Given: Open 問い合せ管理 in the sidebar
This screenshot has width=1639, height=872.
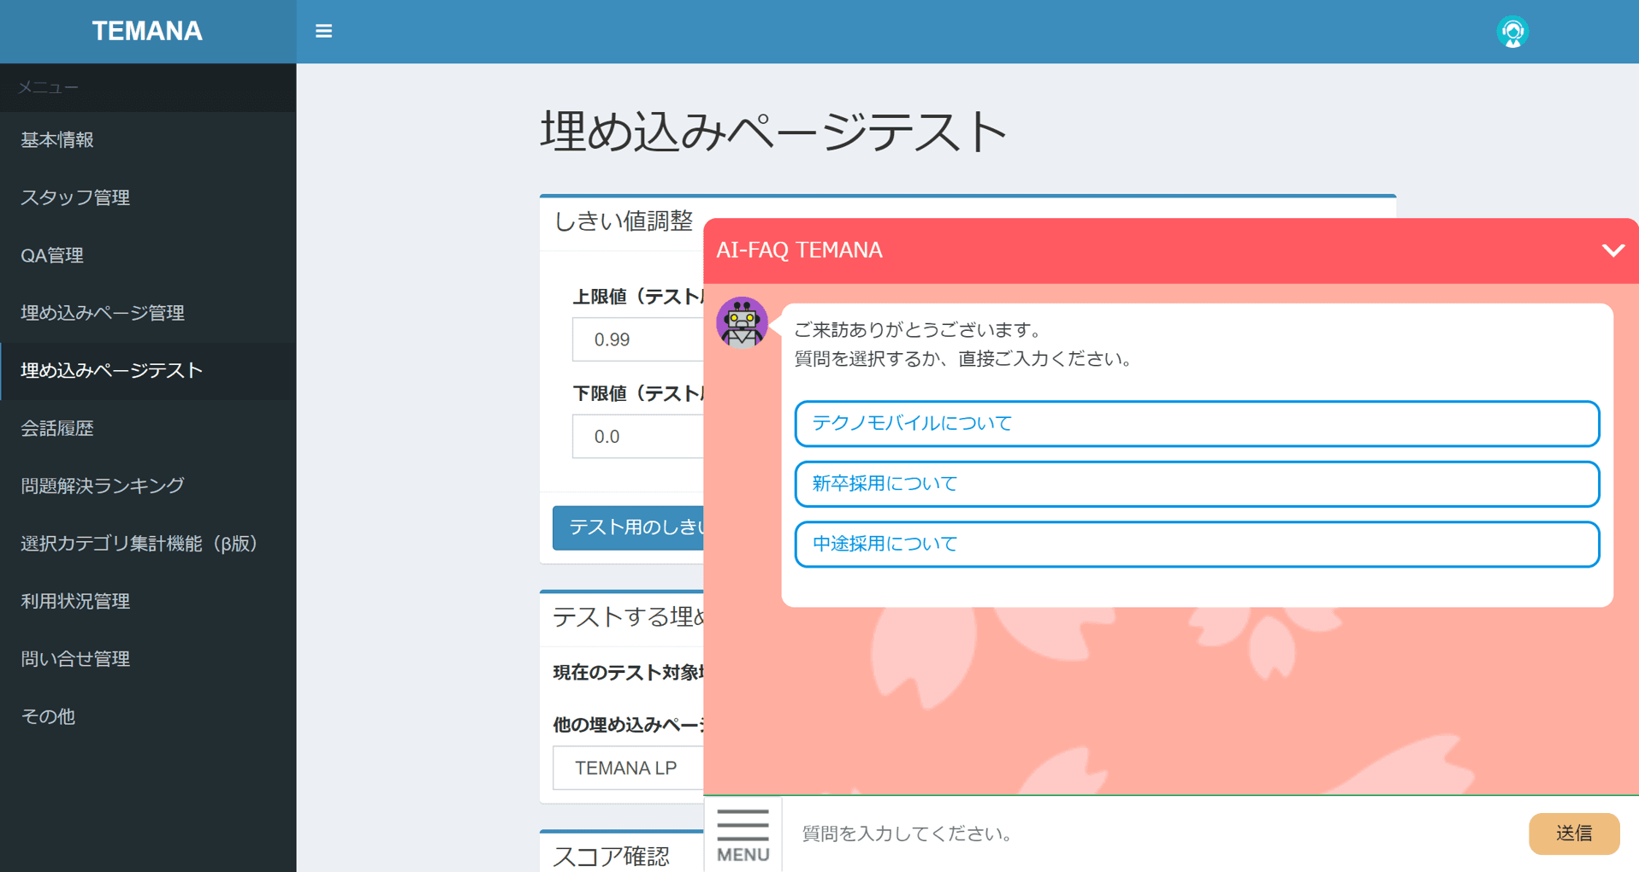Looking at the screenshot, I should (75, 658).
